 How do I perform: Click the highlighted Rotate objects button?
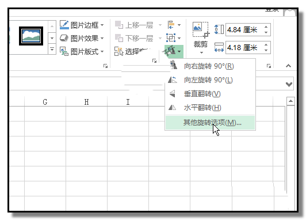pos(174,52)
